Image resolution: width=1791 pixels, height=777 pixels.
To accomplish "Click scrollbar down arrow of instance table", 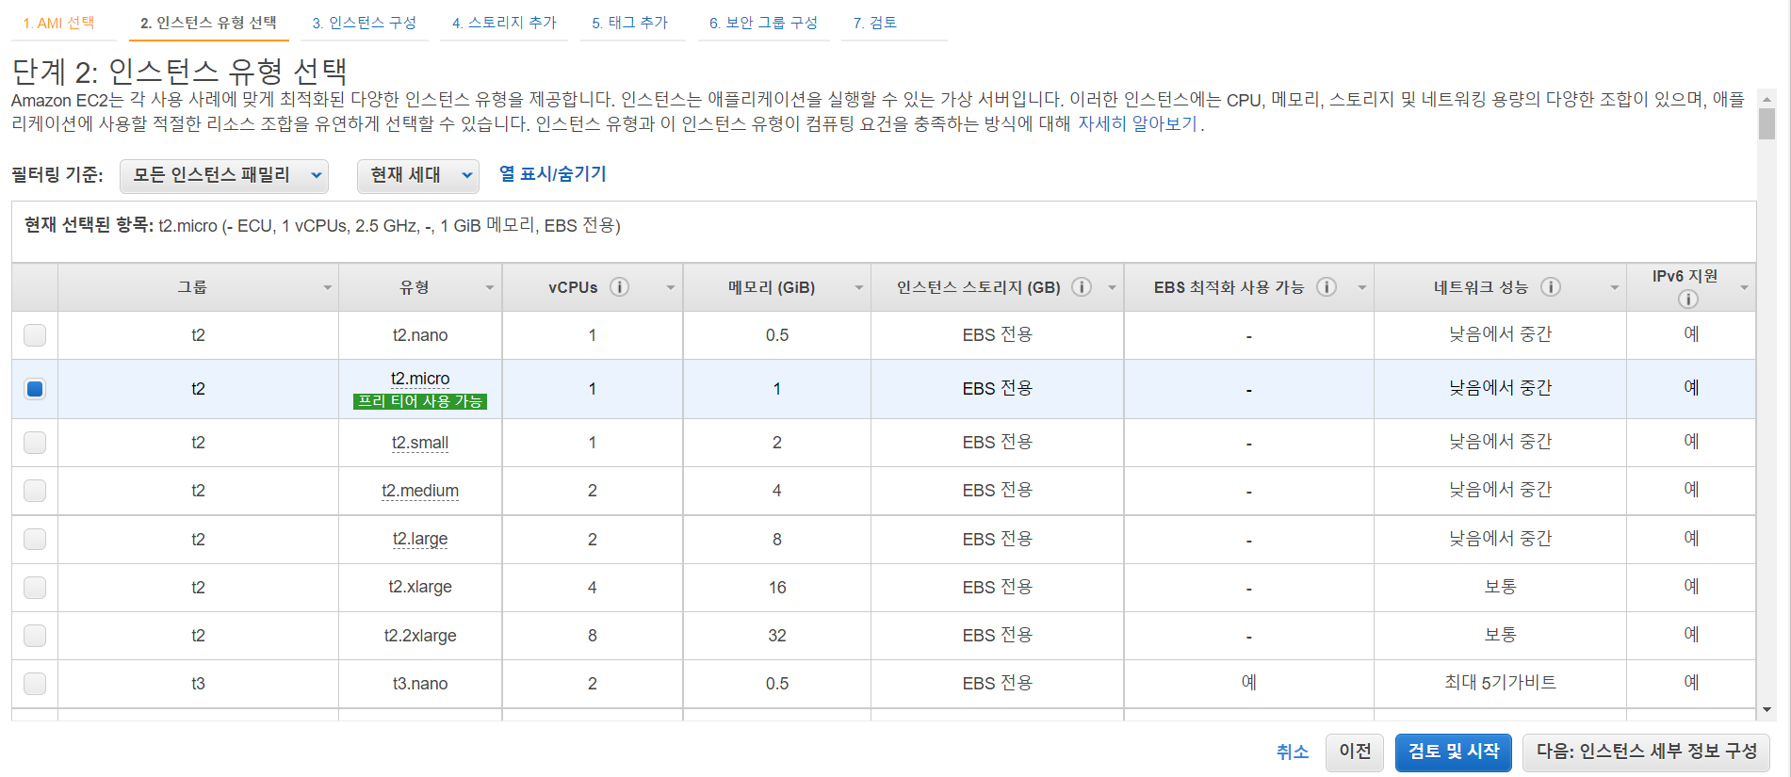I will [x=1767, y=710].
